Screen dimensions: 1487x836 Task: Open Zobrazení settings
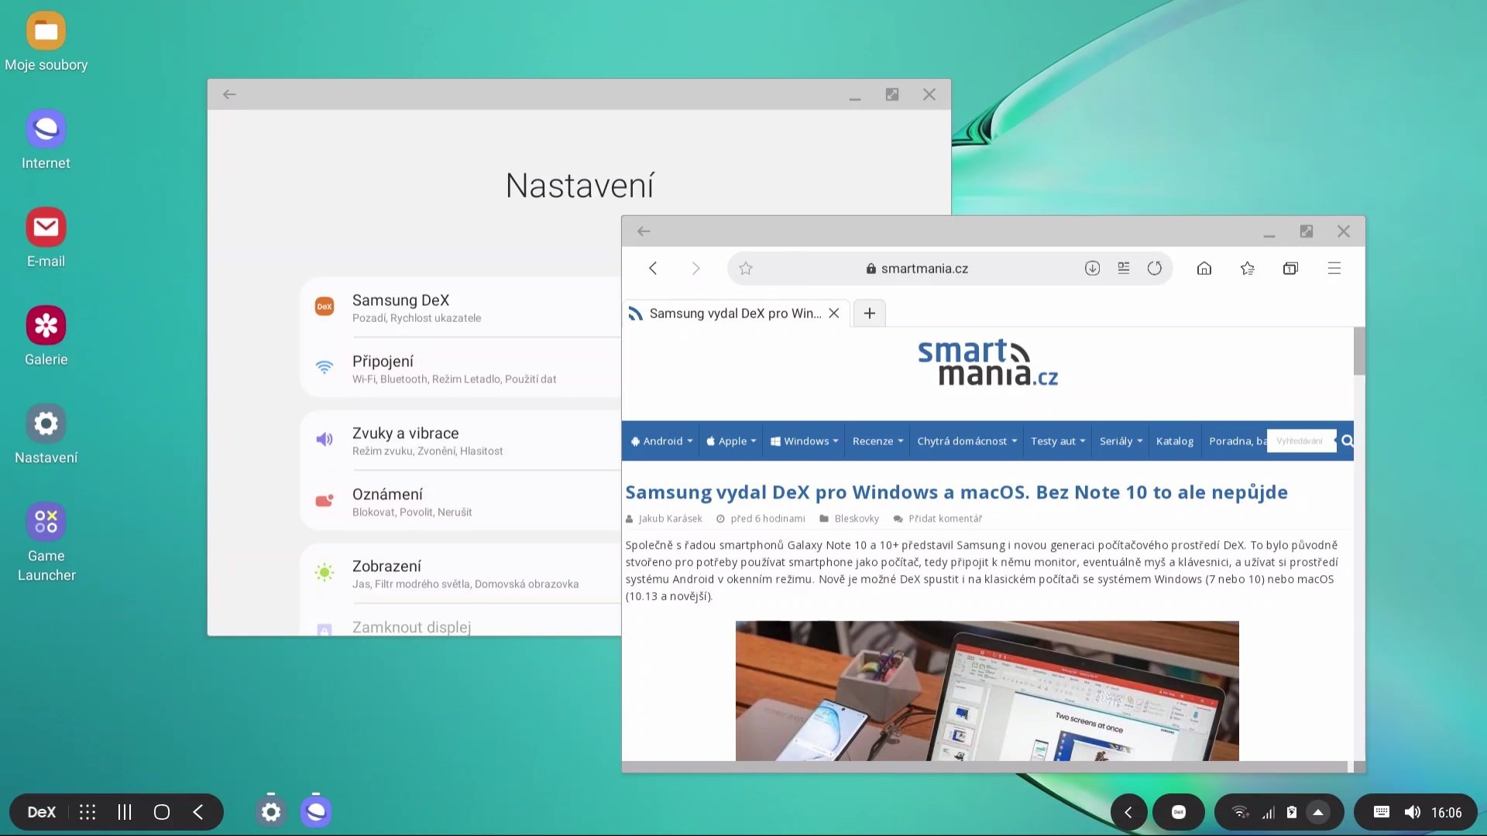click(461, 574)
